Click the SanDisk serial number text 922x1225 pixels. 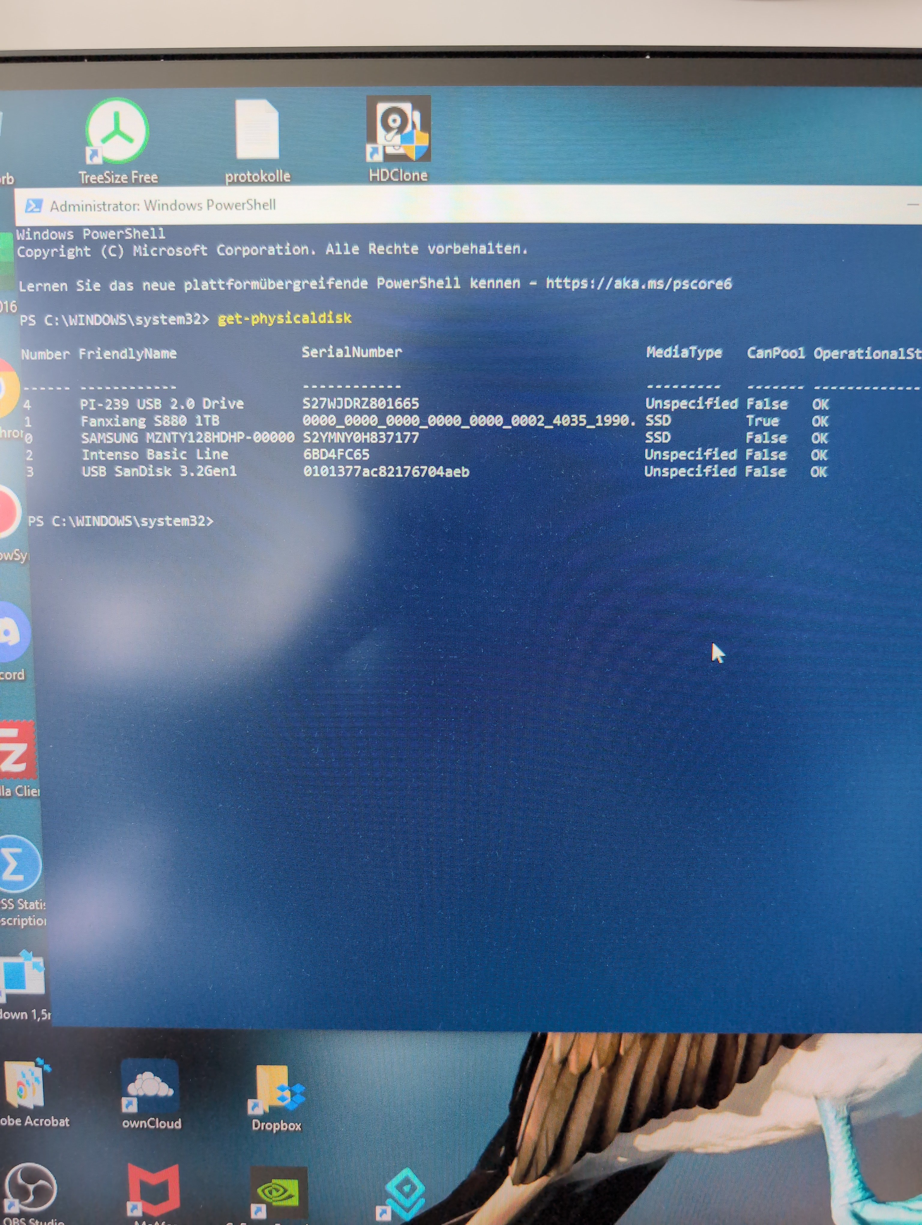click(x=386, y=472)
